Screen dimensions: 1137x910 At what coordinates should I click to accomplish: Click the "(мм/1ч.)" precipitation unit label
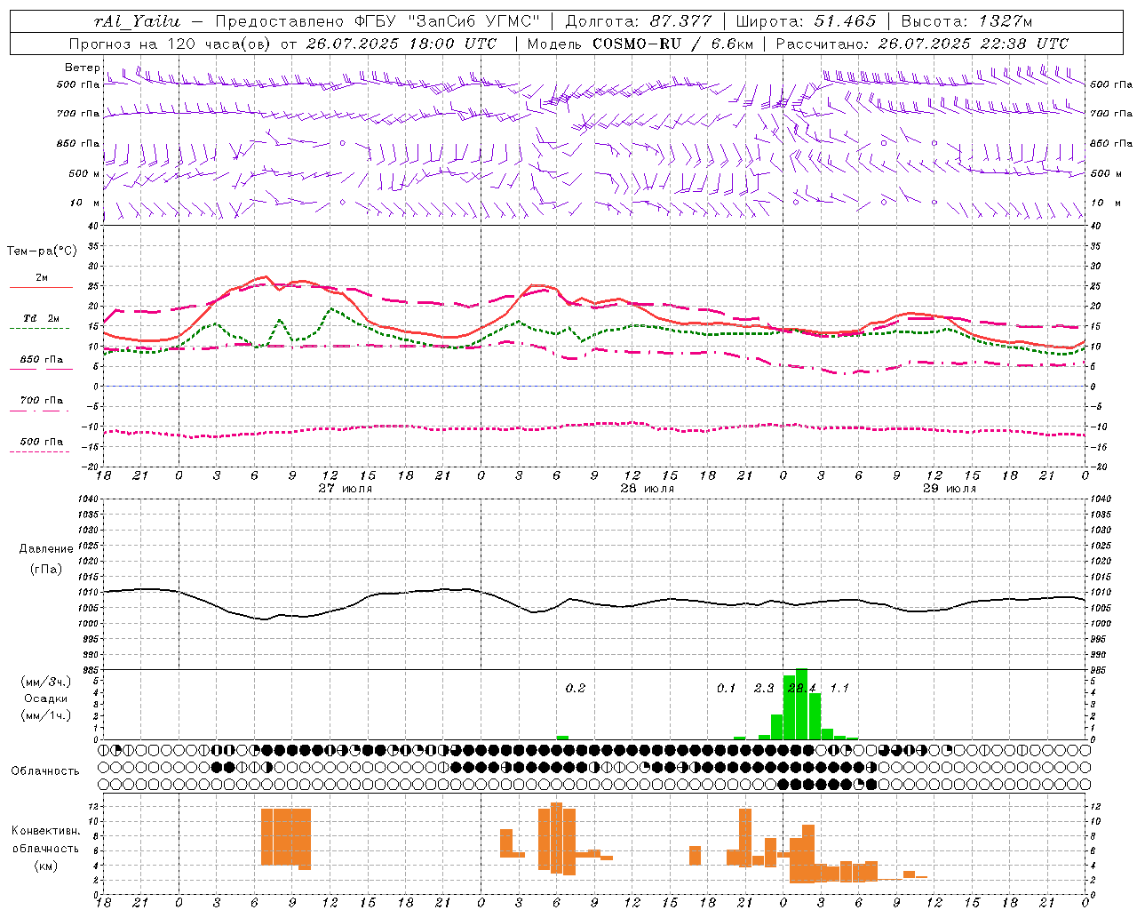pos(46,715)
